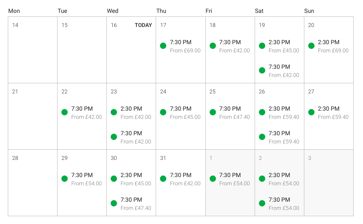Select 7:30 PM From £59.40 on Saturday 26
This screenshot has width=363, height=224.
point(279,137)
